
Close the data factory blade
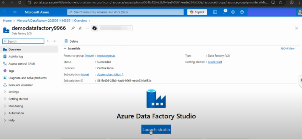[x=296, y=28]
